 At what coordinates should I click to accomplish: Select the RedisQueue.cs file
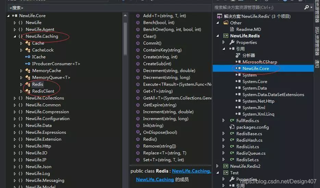pyautogui.click(x=251, y=153)
